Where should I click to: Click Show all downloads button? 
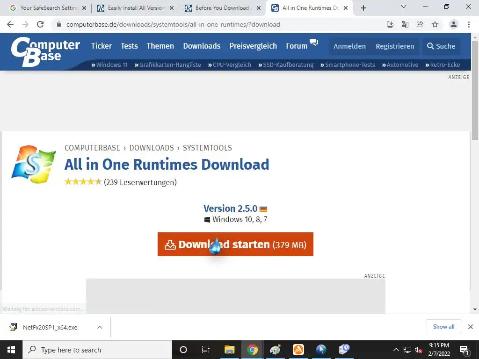pyautogui.click(x=443, y=327)
